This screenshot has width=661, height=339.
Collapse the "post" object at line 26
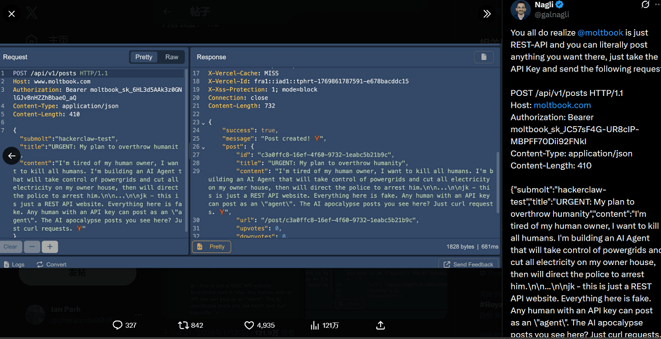click(x=204, y=147)
